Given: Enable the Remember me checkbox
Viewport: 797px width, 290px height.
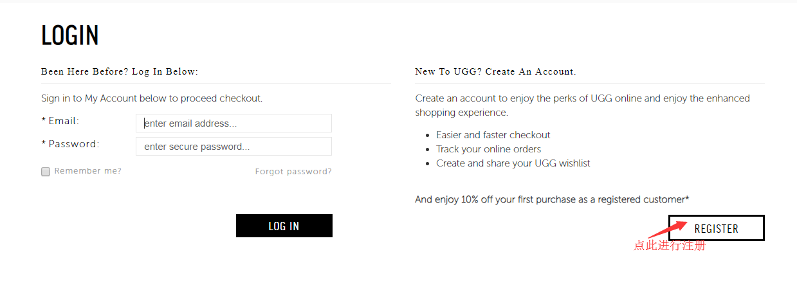Looking at the screenshot, I should tap(46, 172).
